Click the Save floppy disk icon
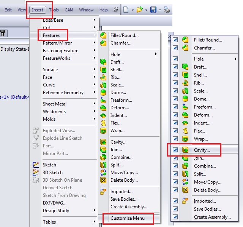Viewport: 243px width, 227px height. [153, 10]
